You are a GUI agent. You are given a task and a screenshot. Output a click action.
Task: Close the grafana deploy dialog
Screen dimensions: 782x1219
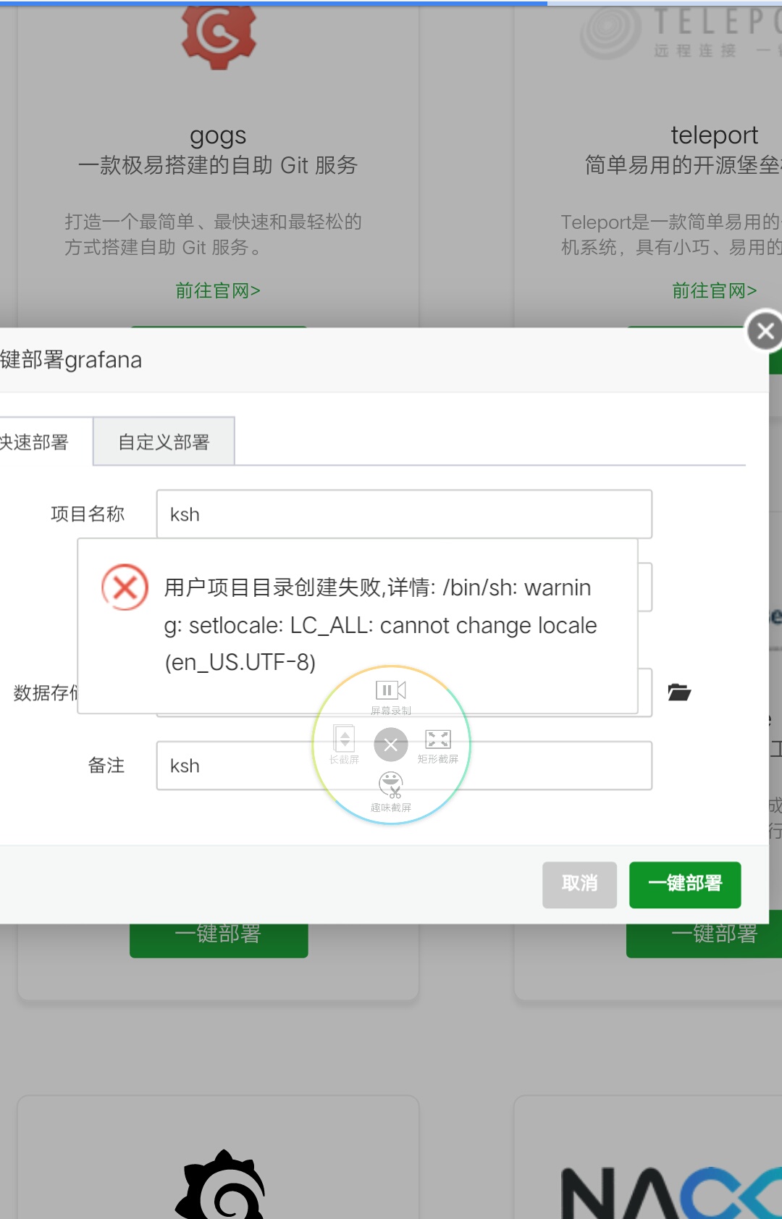pyautogui.click(x=765, y=331)
